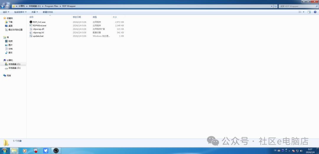Image resolution: width=319 pixels, height=154 pixels.
Task: Select the rdpwrap.ini file icon
Action: click(31, 33)
